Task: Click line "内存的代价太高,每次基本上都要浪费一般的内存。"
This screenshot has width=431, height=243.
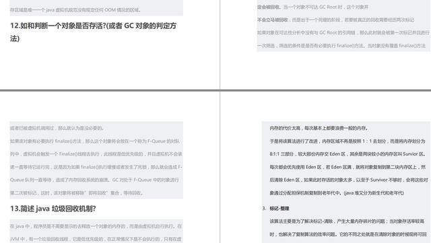Action: [x=319, y=128]
